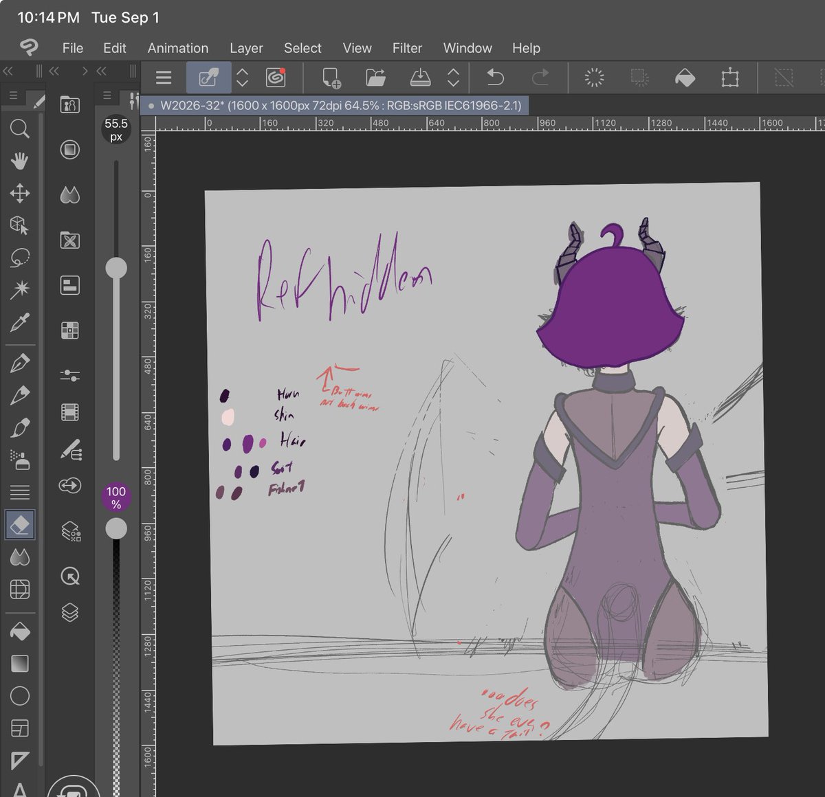This screenshot has width=825, height=797.
Task: Collapse leftmost palette dock double-arrow
Action: click(x=8, y=71)
